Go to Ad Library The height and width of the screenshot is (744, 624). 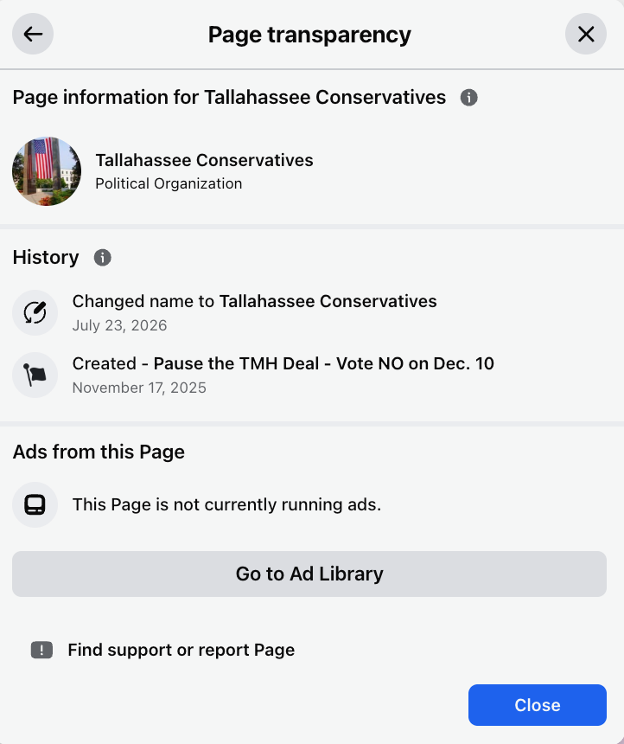309,574
